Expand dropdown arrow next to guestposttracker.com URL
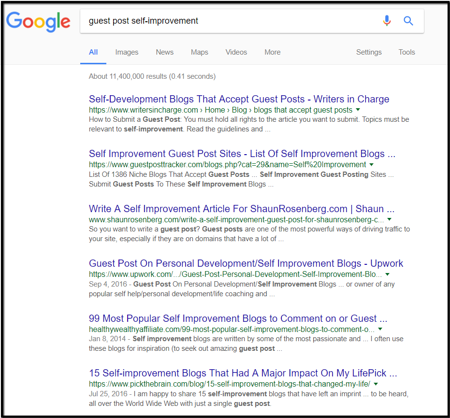This screenshot has height=418, width=450. pyautogui.click(x=372, y=165)
